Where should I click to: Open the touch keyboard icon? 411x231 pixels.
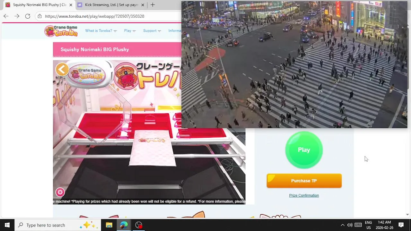click(358, 225)
